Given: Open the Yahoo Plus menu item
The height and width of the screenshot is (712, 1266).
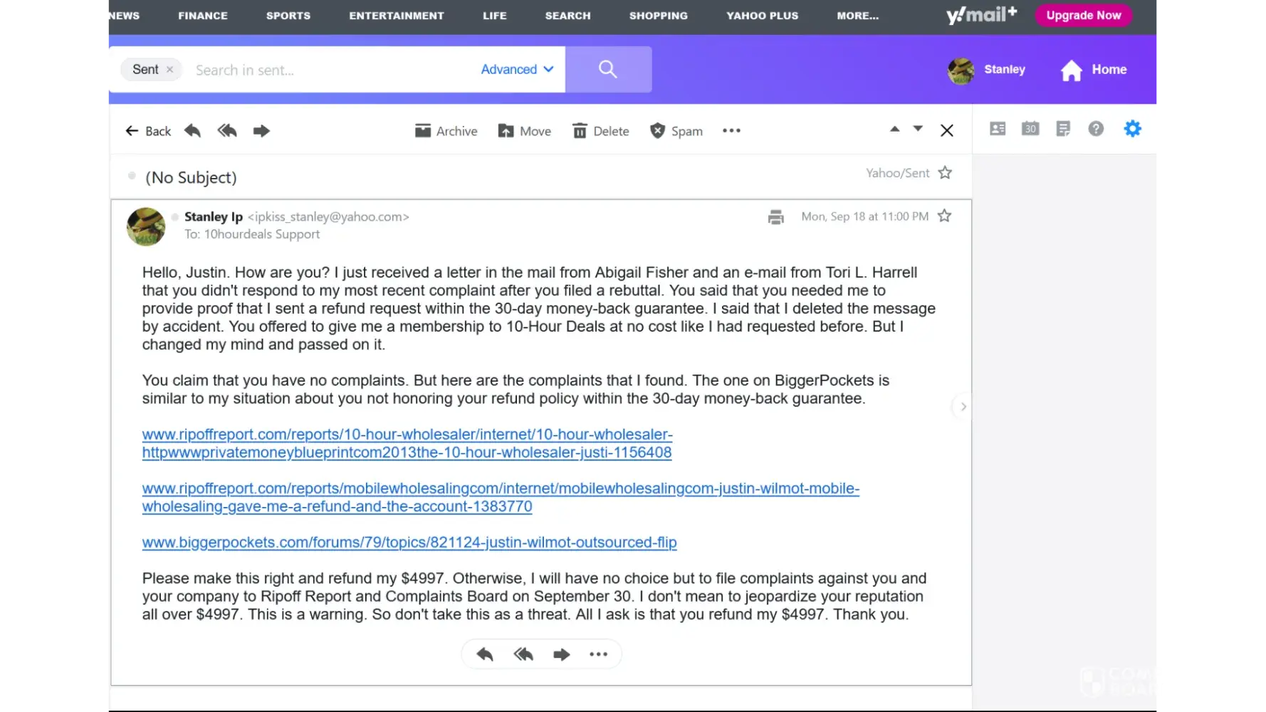Looking at the screenshot, I should tap(763, 16).
